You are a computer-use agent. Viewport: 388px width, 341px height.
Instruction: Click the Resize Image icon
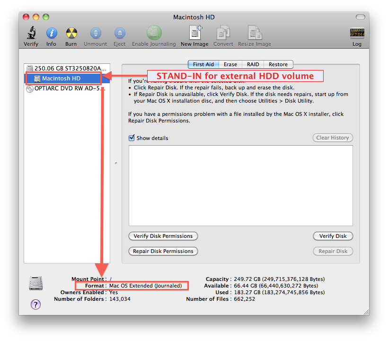pyautogui.click(x=255, y=32)
